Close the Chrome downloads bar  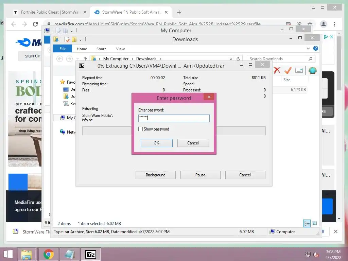point(335,231)
